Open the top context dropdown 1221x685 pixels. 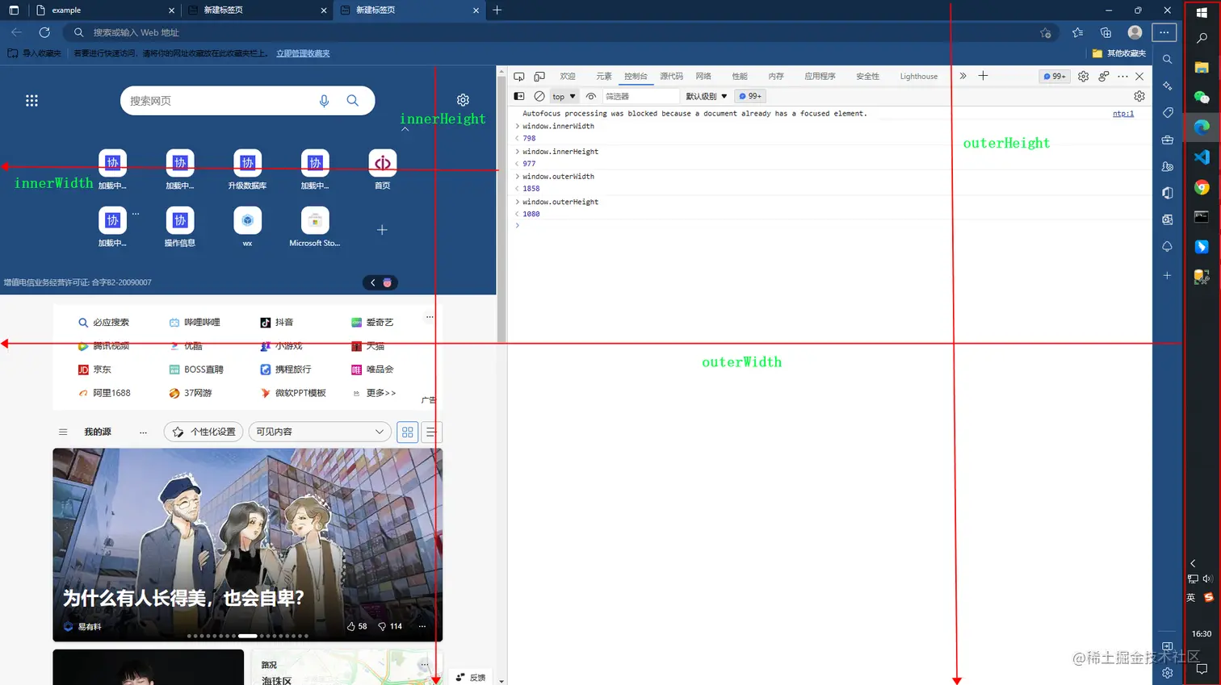(564, 96)
